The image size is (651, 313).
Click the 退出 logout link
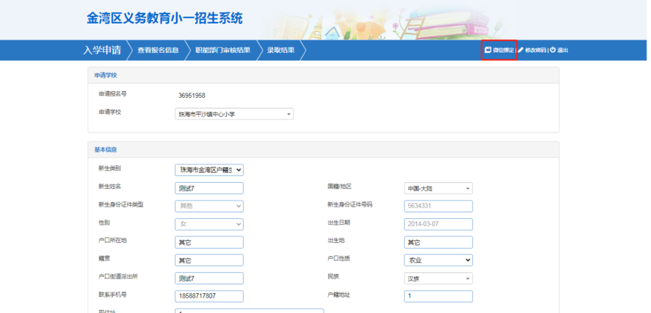[562, 50]
